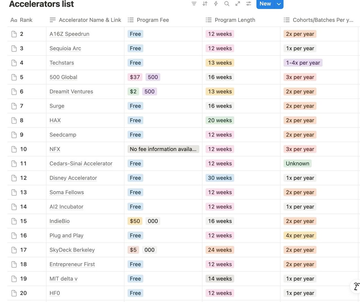Click the blue New button
The height and width of the screenshot is (302, 360).
[265, 4]
